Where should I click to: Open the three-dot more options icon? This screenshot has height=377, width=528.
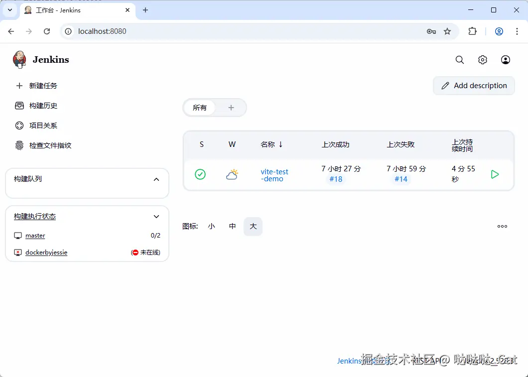502,226
